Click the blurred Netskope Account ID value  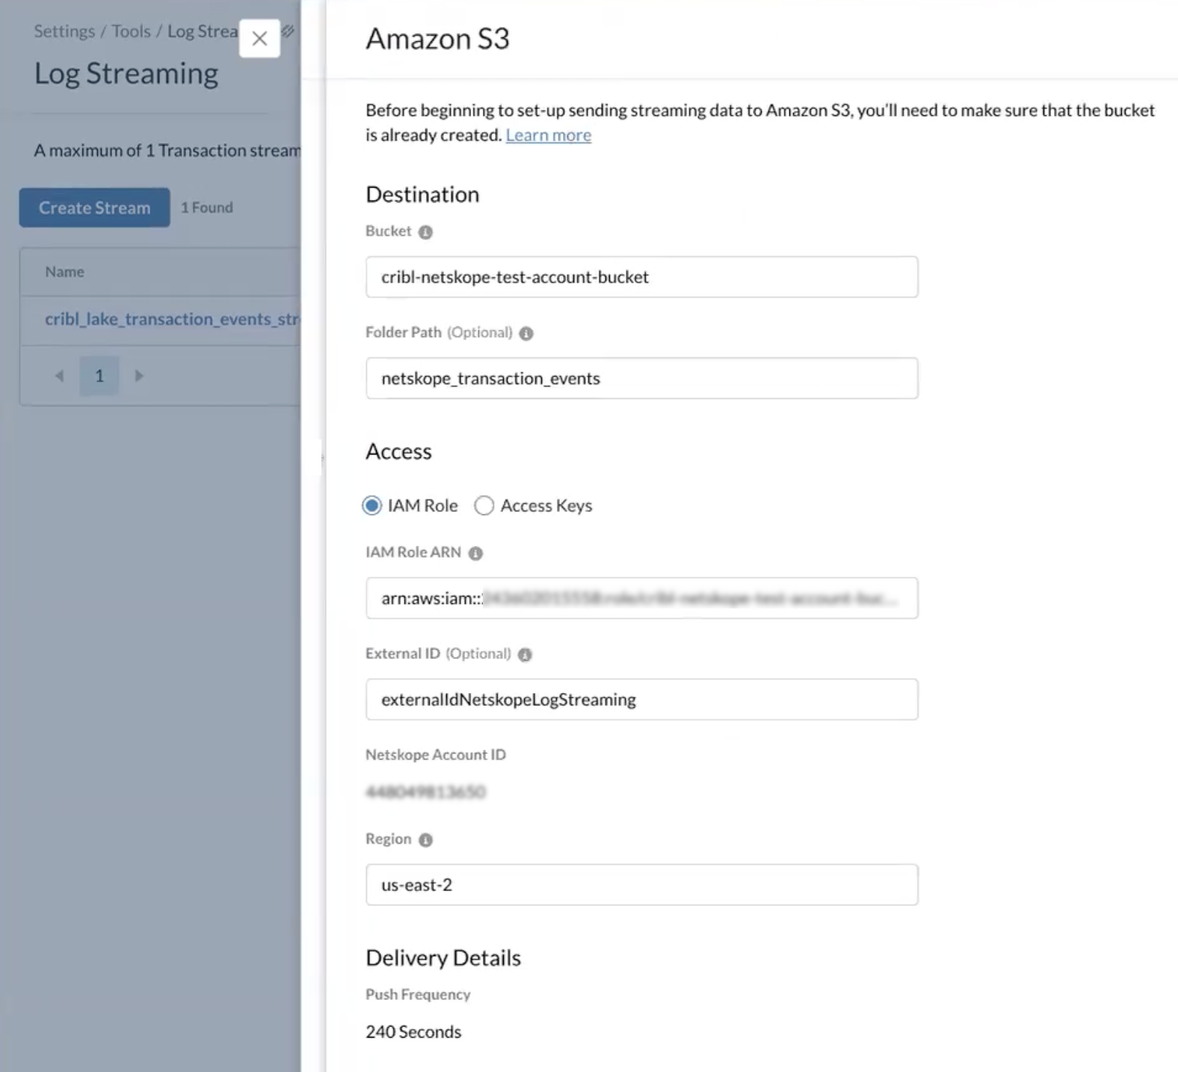pos(426,792)
